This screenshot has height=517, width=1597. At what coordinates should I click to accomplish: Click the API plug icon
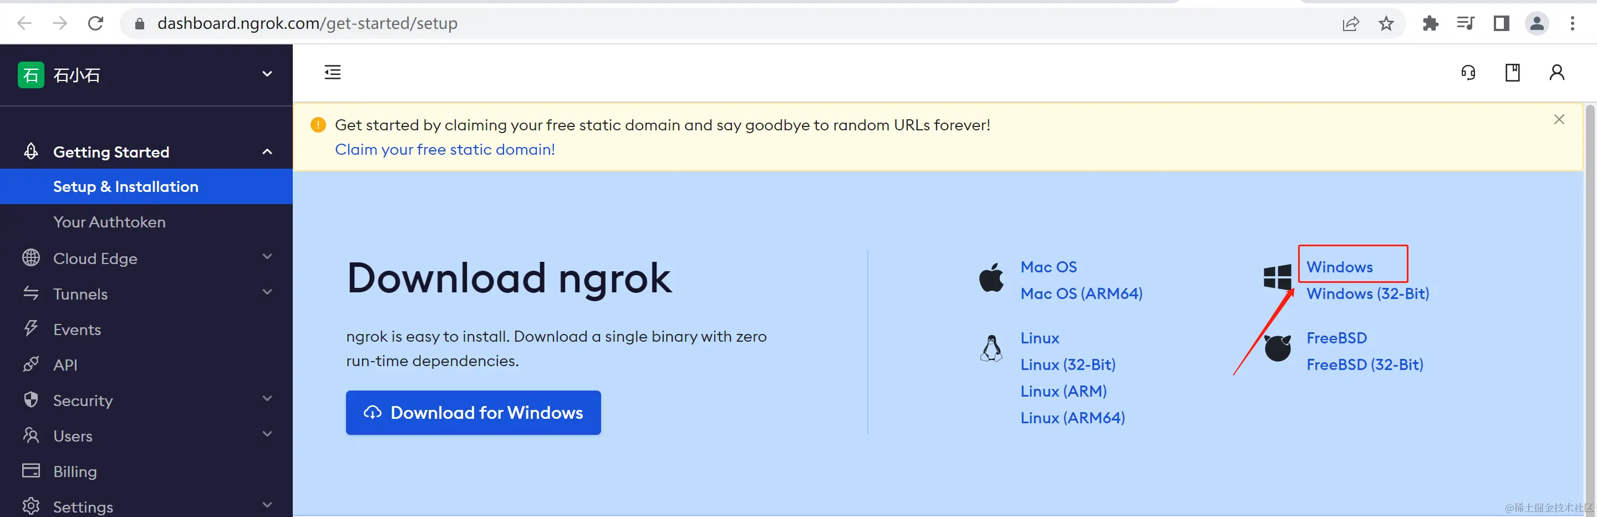[31, 364]
